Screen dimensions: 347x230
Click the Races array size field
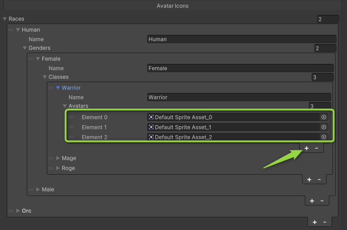328,19
